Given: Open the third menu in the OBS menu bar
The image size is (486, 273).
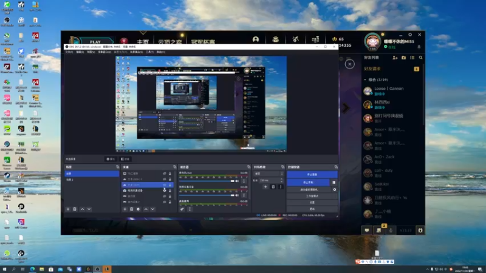Looking at the screenshot, I should coord(91,52).
